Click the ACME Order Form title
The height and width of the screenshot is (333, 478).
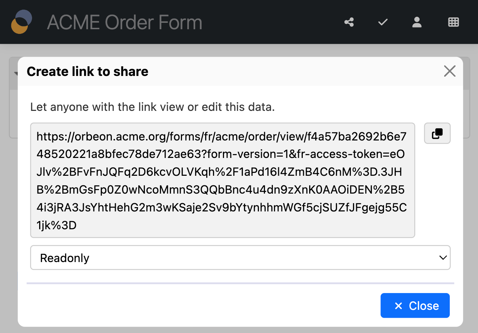click(x=125, y=22)
